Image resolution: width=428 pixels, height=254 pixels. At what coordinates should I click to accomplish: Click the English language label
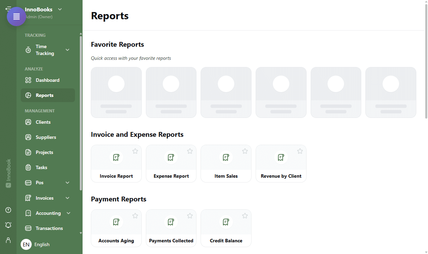[42, 244]
